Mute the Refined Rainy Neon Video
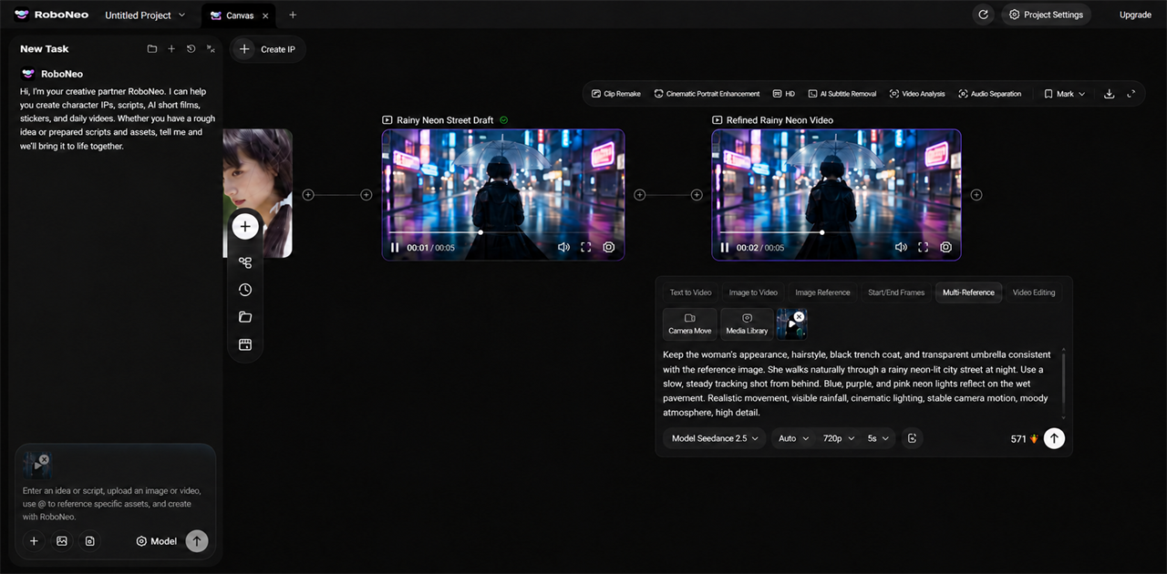Viewport: 1167px width, 574px height. point(901,247)
